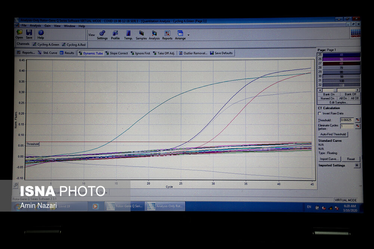Enable the Slope Correct option
The width and height of the screenshot is (374, 249).
(116, 53)
